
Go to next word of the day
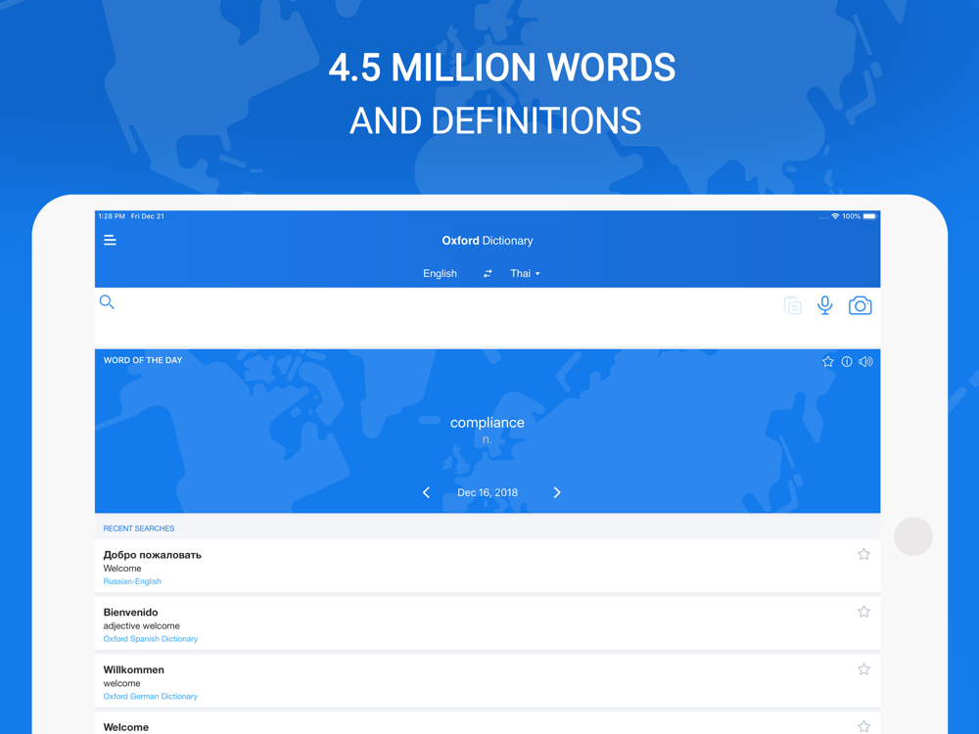pos(557,492)
